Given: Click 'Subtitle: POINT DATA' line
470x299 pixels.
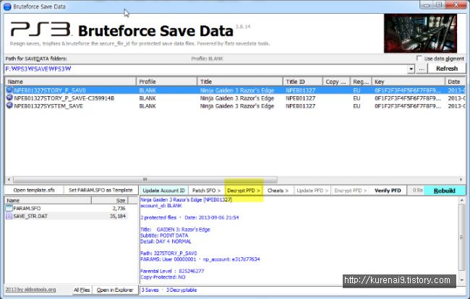Looking at the screenshot, I should (164, 235).
